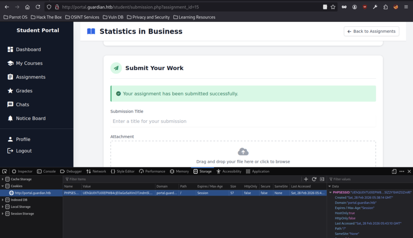Viewport: 413px width, 238px height.
Task: Click the Back to Assignments button
Action: click(371, 31)
